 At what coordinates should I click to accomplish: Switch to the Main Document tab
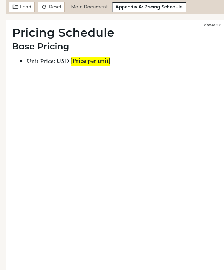point(89,7)
